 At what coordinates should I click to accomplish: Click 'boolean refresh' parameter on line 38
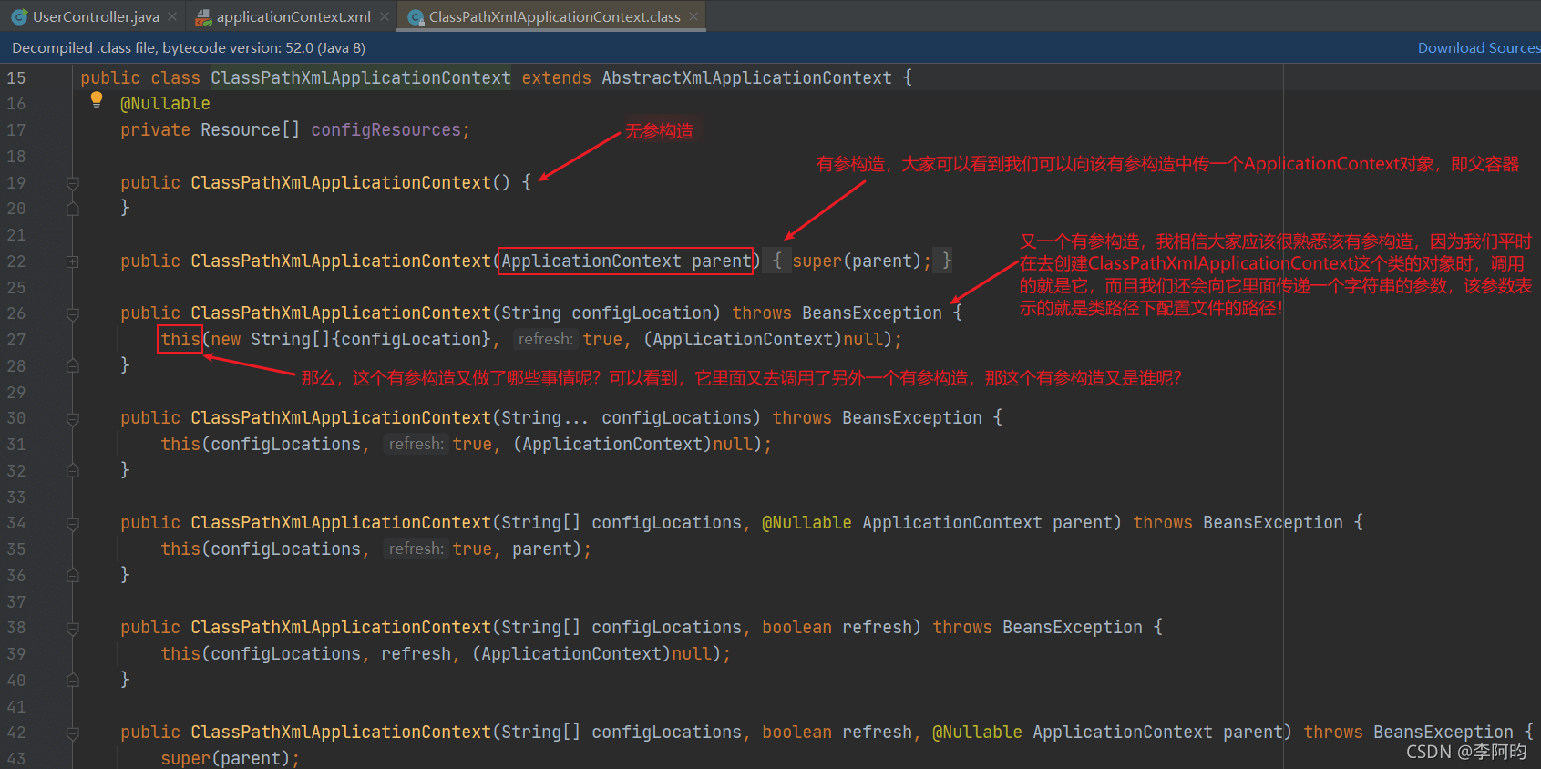coord(837,628)
